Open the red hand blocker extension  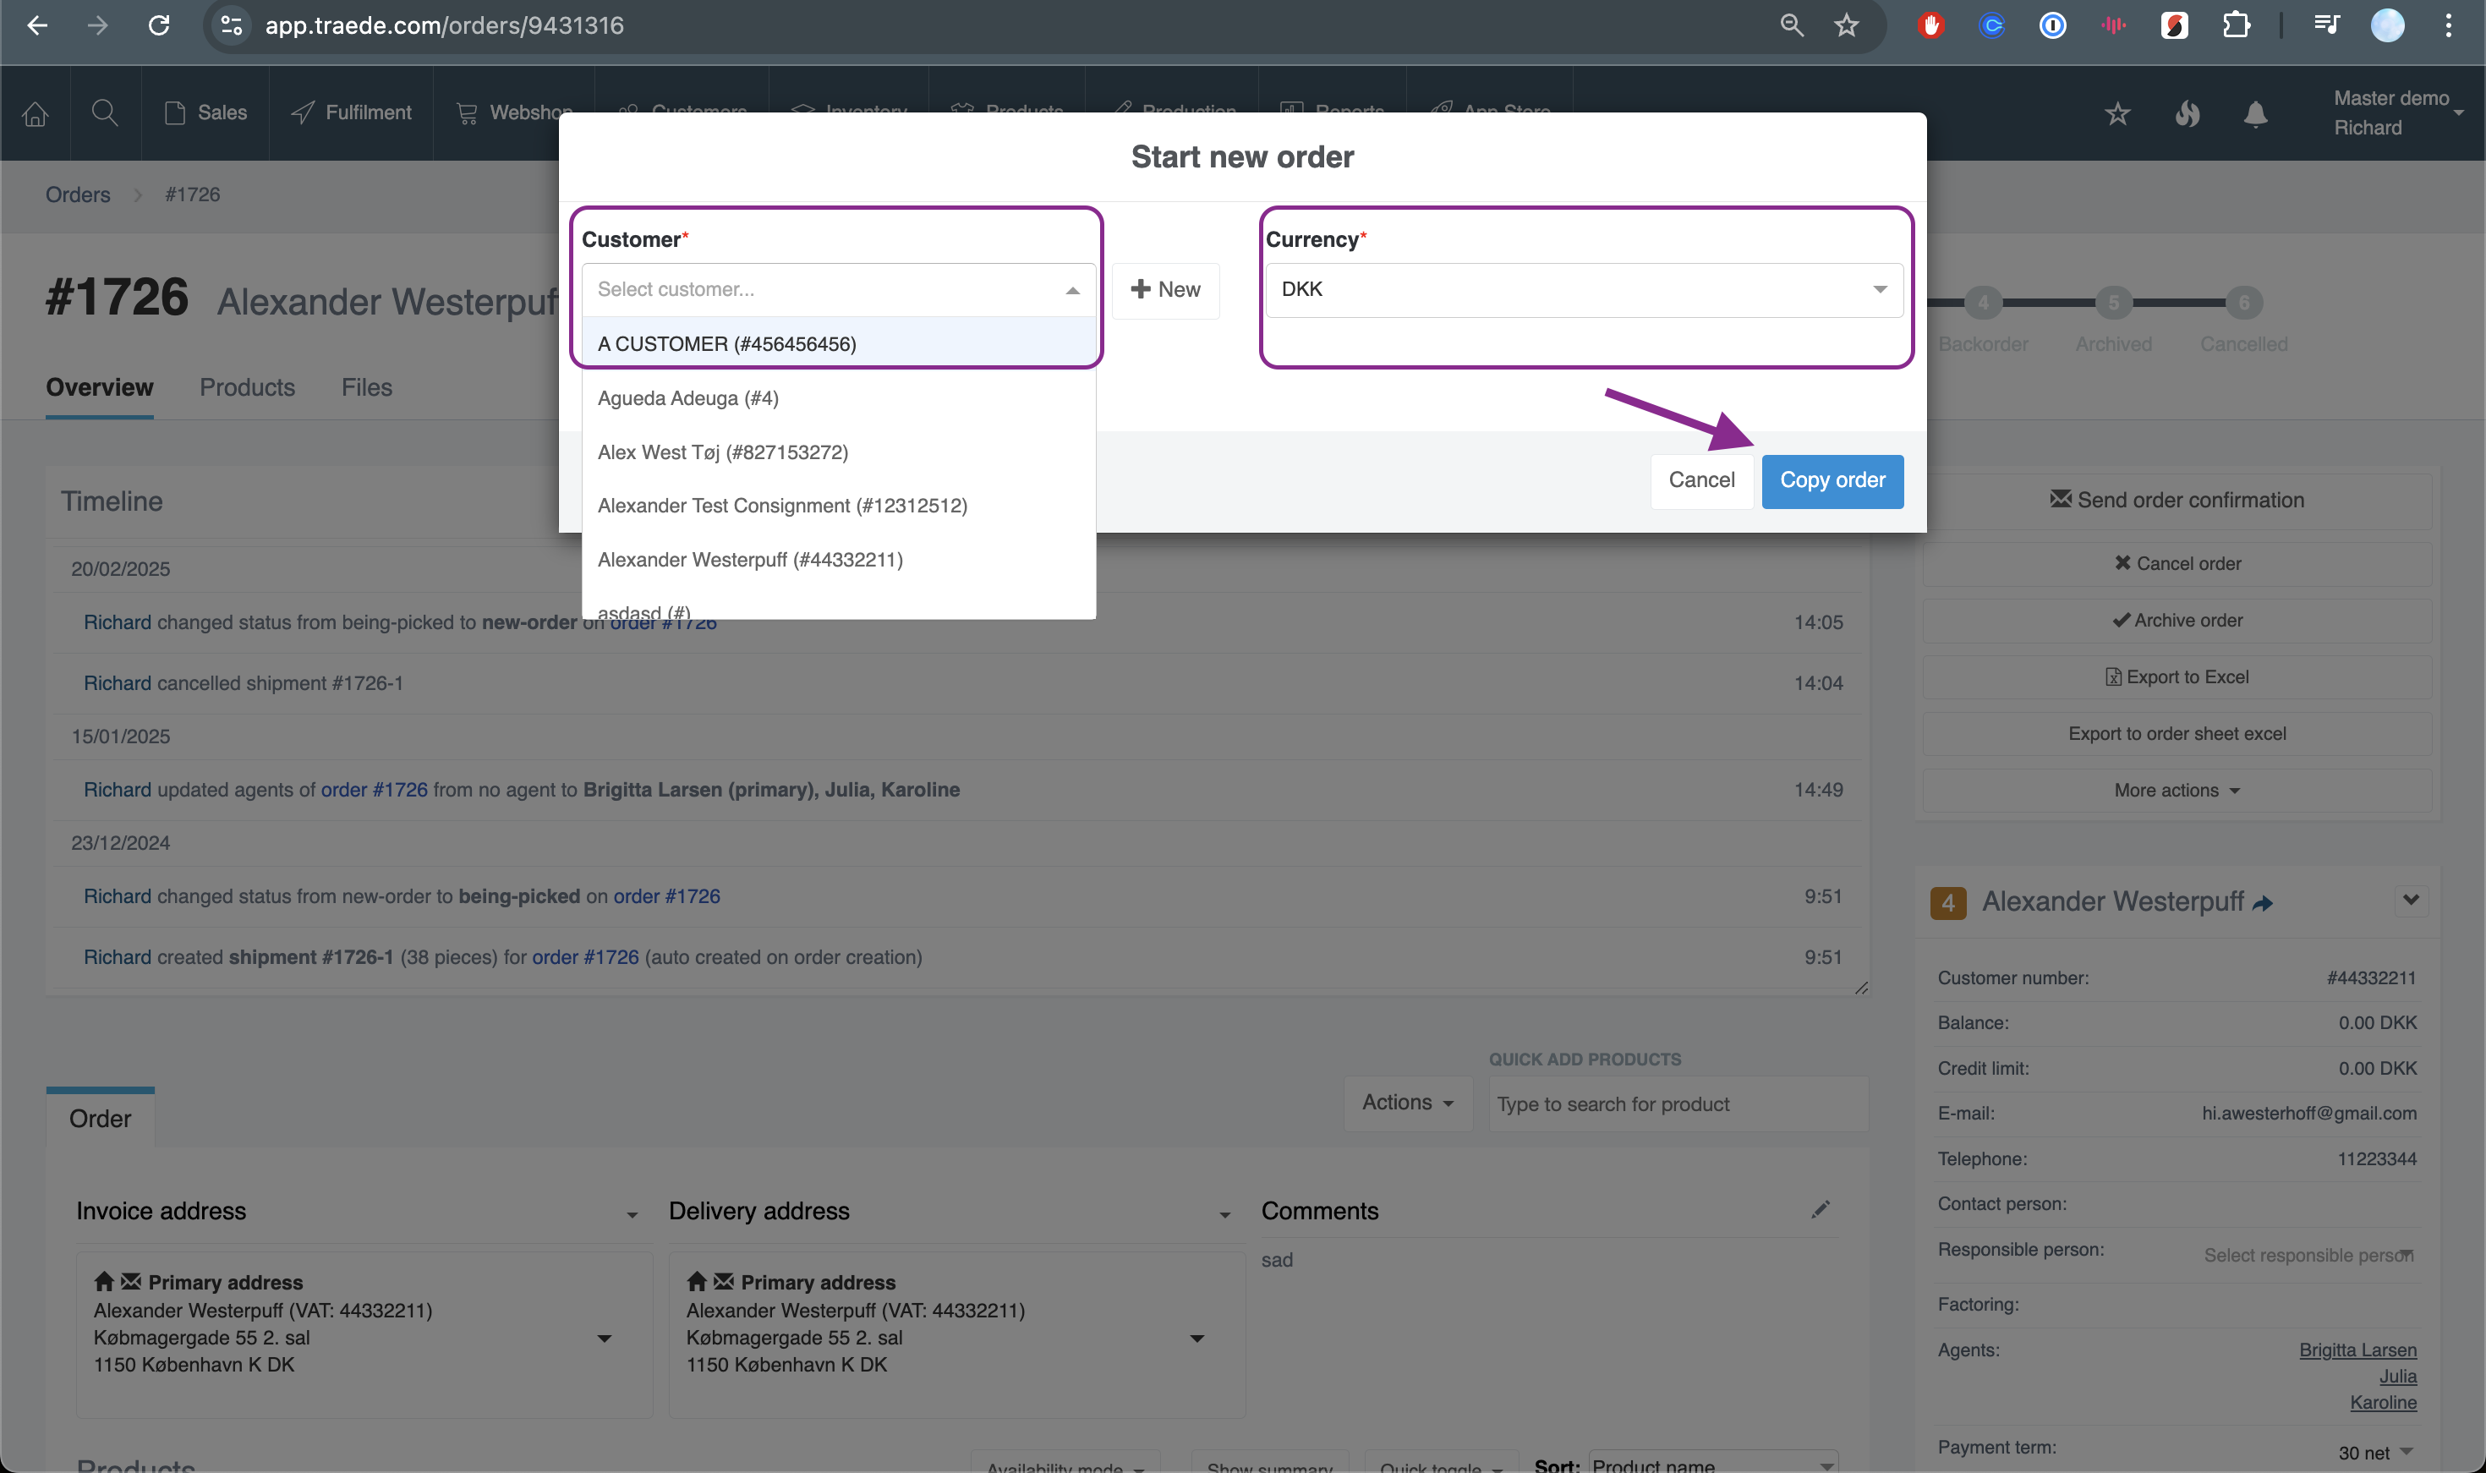click(x=1930, y=26)
